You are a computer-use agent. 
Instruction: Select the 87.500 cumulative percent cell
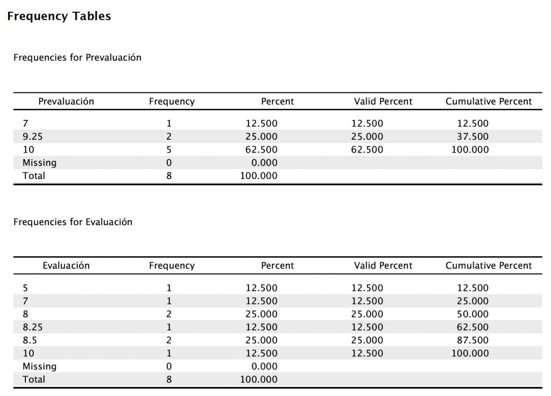[472, 340]
